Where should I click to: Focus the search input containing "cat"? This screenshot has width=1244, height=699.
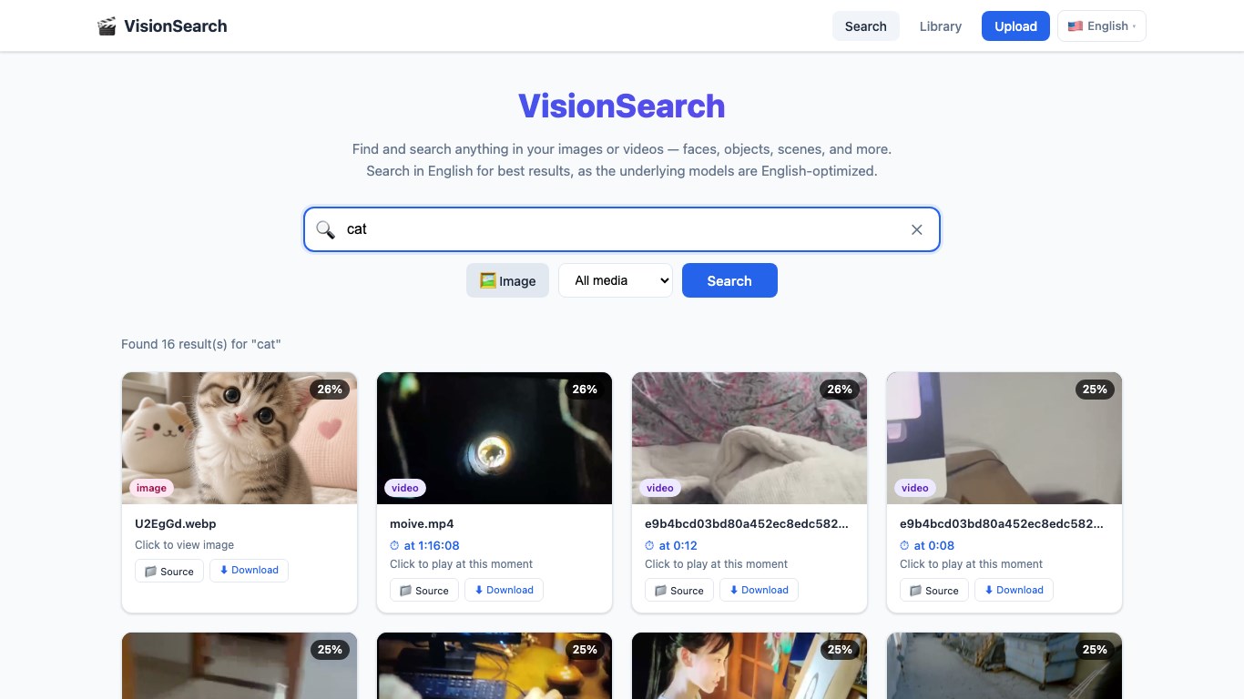[621, 229]
